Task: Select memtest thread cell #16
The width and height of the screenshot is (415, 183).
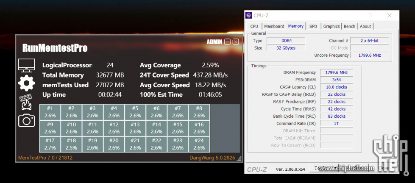Action: tap(199, 128)
